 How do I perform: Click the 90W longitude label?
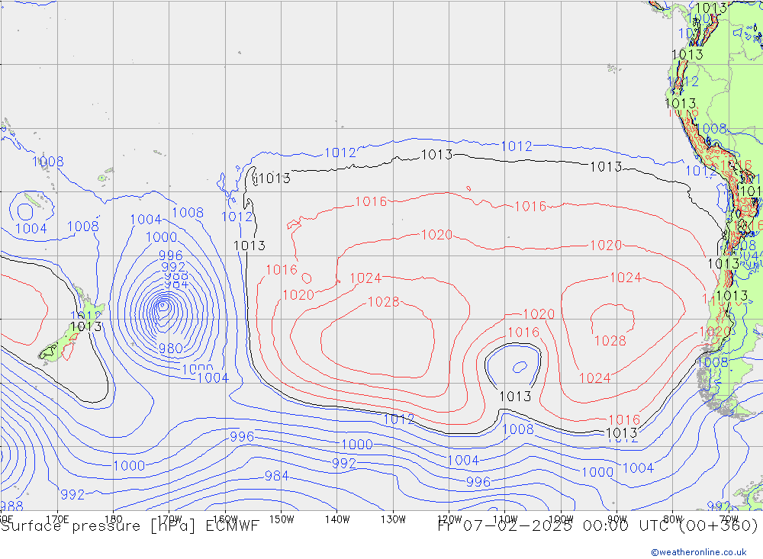(x=617, y=519)
